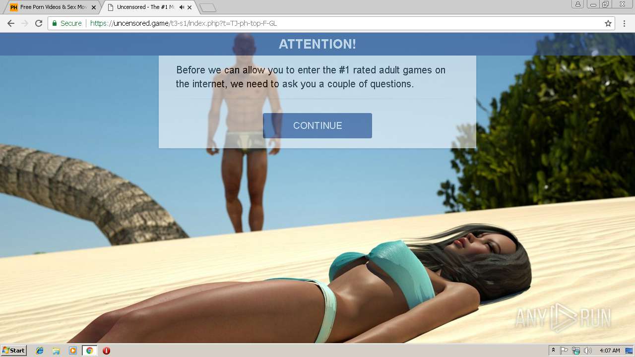
Task: Click the CONTINUE button
Action: (x=317, y=125)
